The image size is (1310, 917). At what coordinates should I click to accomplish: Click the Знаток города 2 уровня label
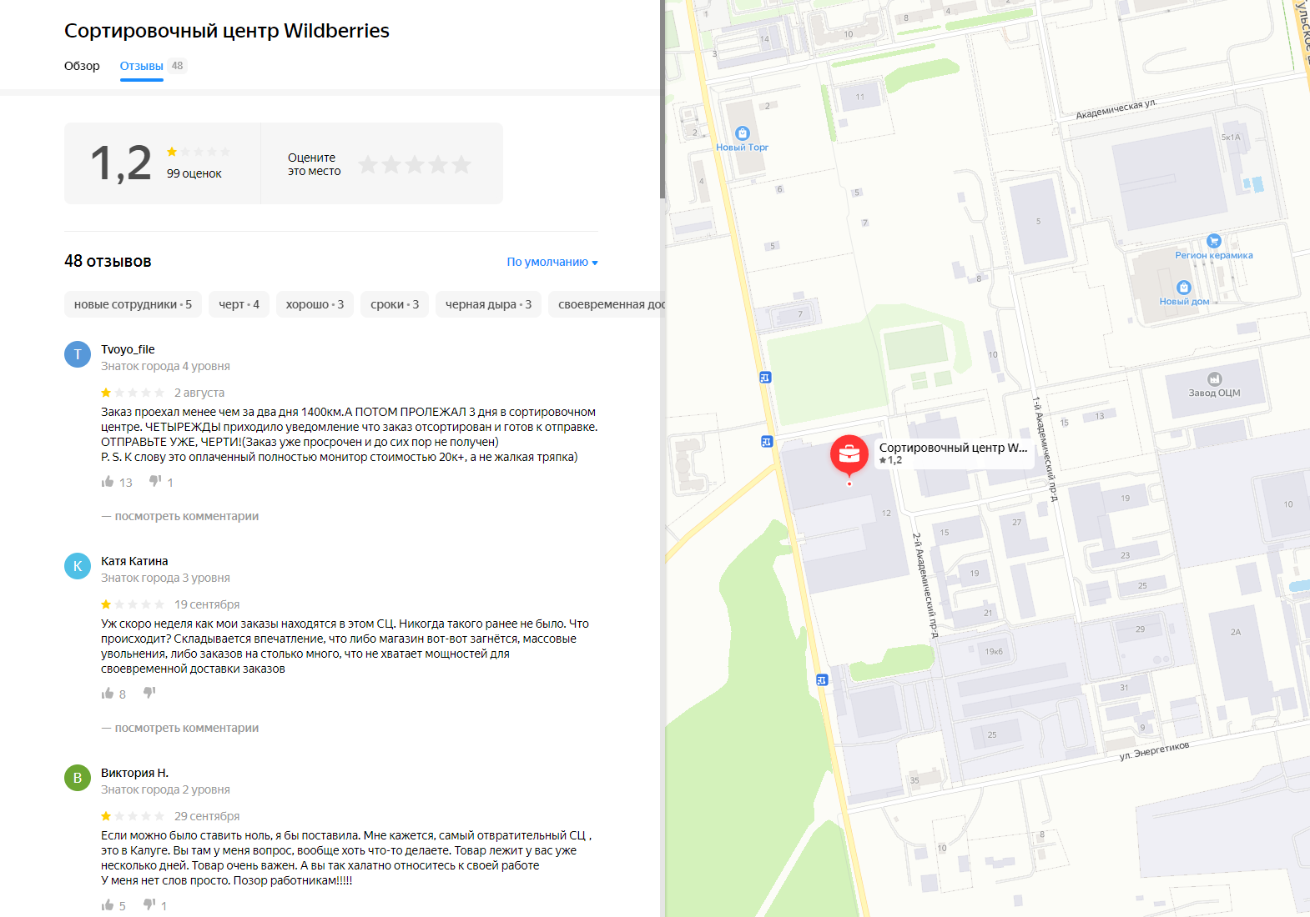point(165,789)
